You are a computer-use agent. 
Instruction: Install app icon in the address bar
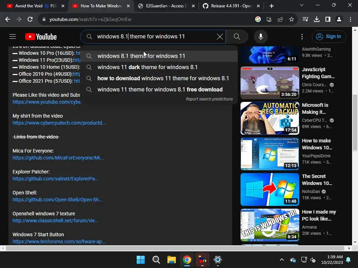tap(269, 20)
